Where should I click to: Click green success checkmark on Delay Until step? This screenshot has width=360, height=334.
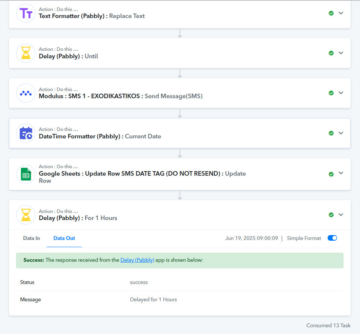[331, 53]
